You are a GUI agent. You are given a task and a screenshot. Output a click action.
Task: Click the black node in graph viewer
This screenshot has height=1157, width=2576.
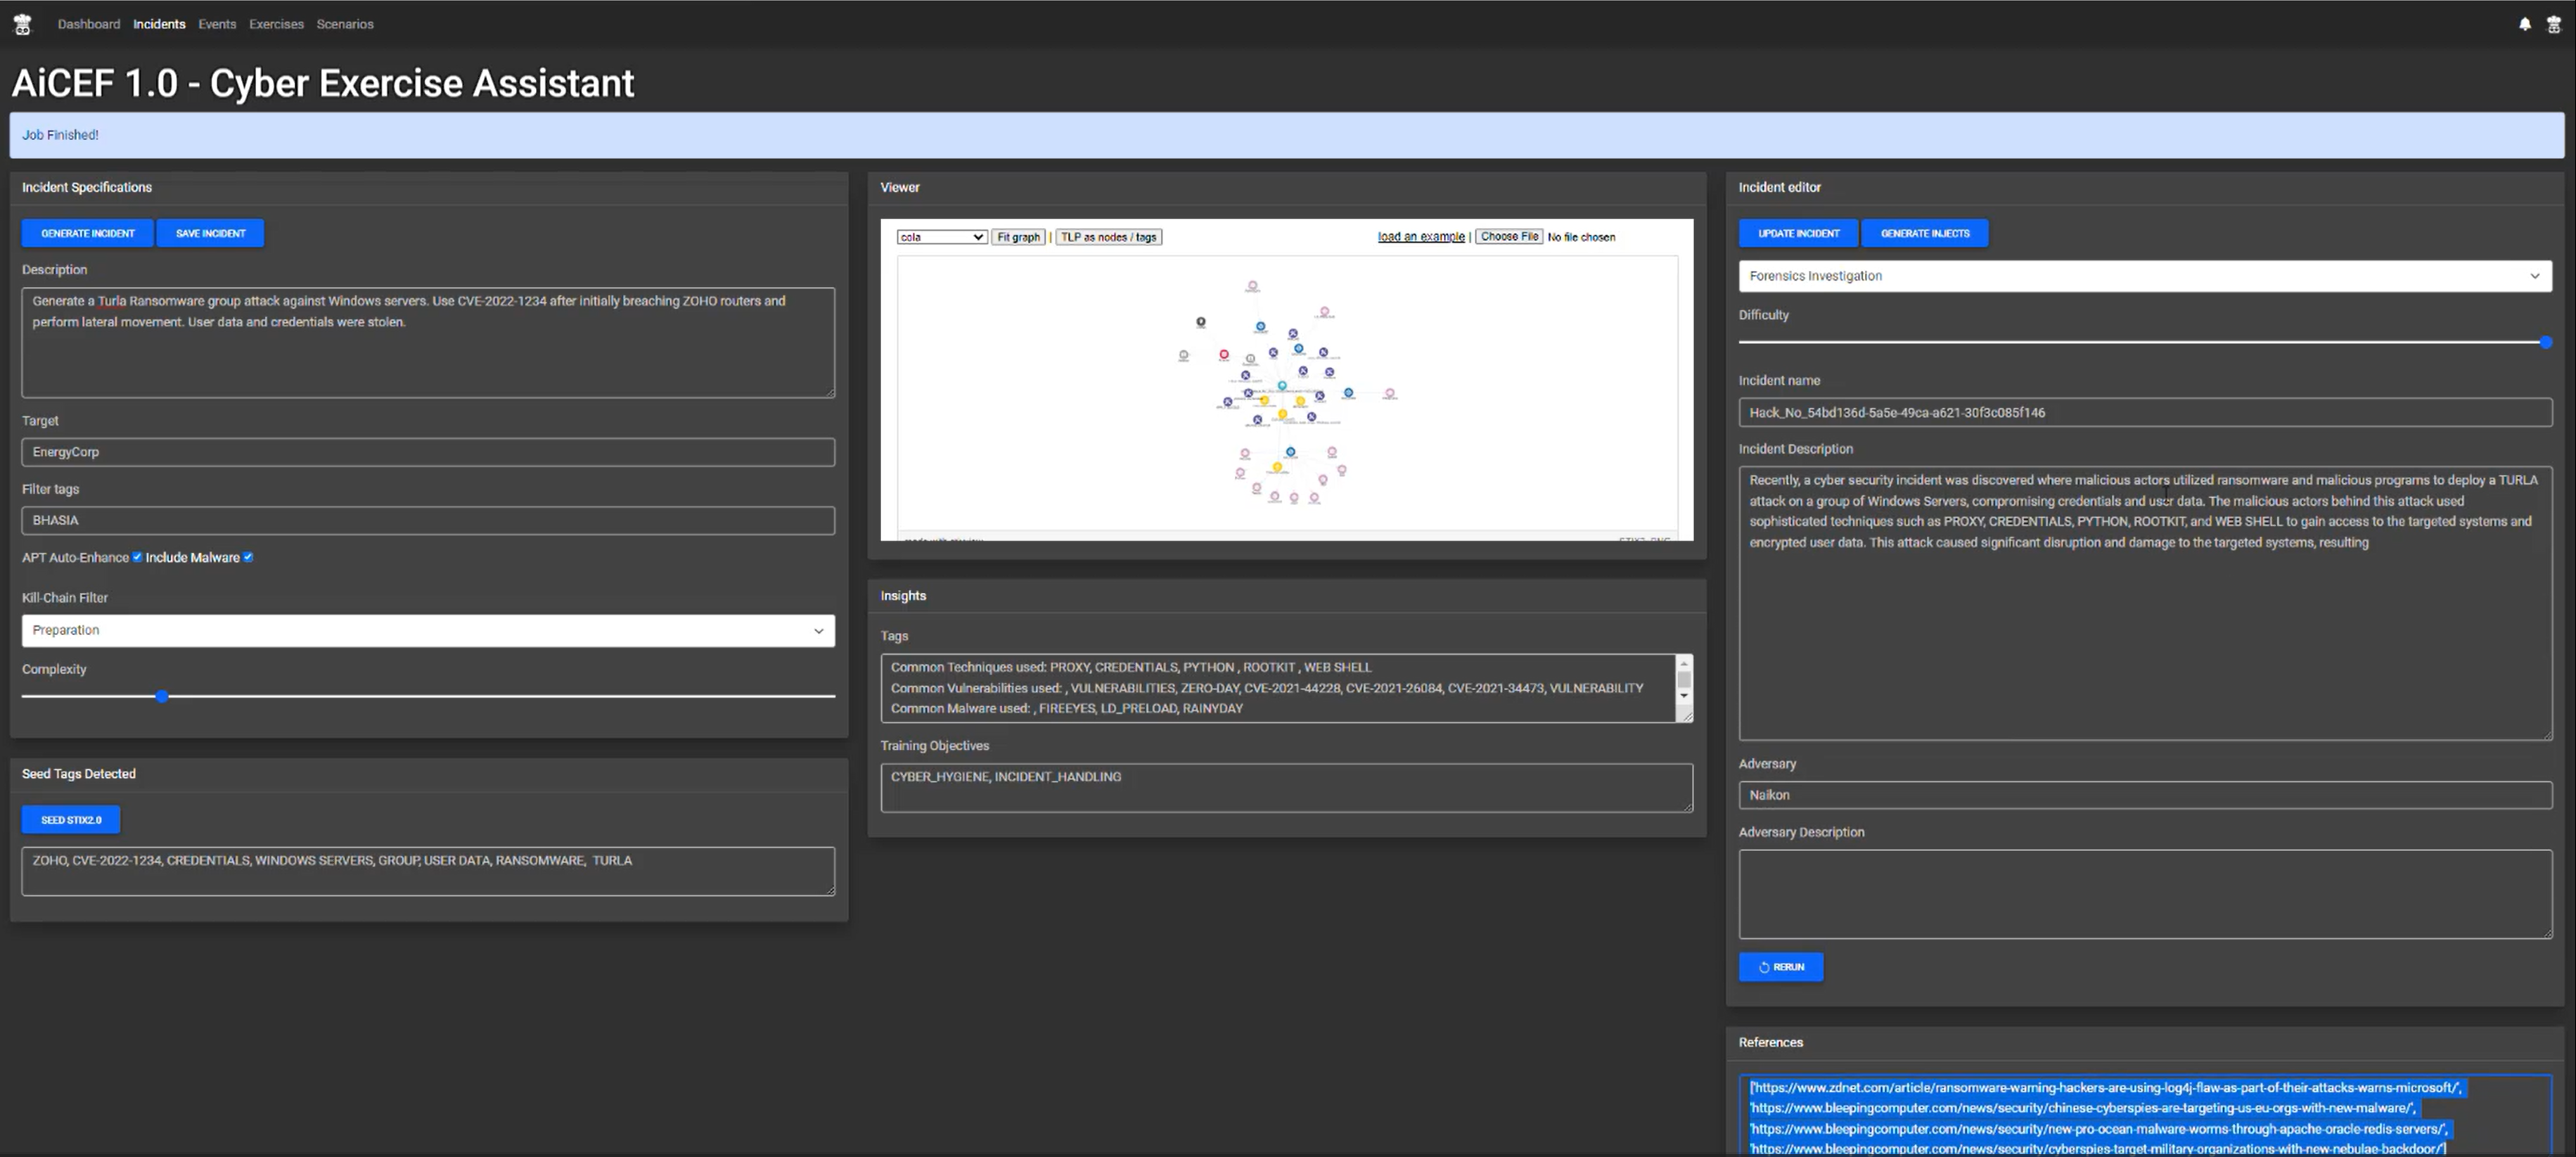[1200, 321]
